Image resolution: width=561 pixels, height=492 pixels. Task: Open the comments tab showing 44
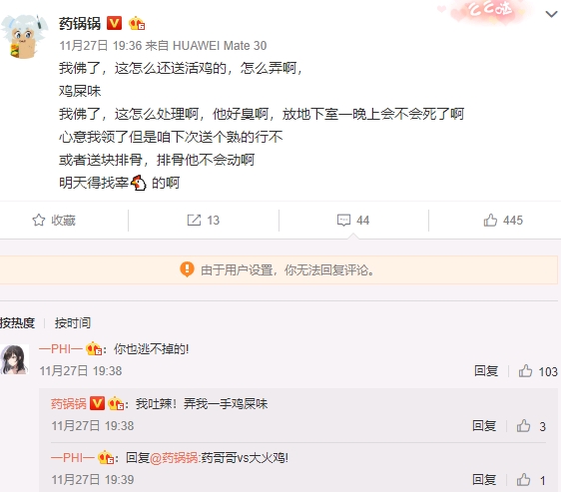[353, 221]
